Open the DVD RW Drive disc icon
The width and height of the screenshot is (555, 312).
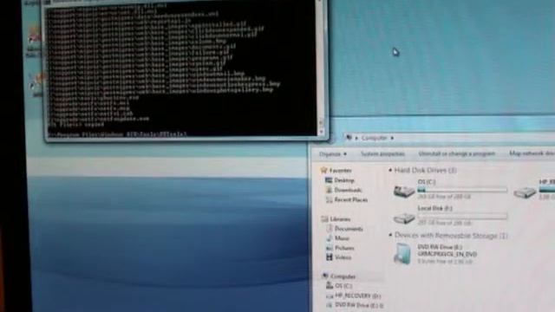click(402, 254)
